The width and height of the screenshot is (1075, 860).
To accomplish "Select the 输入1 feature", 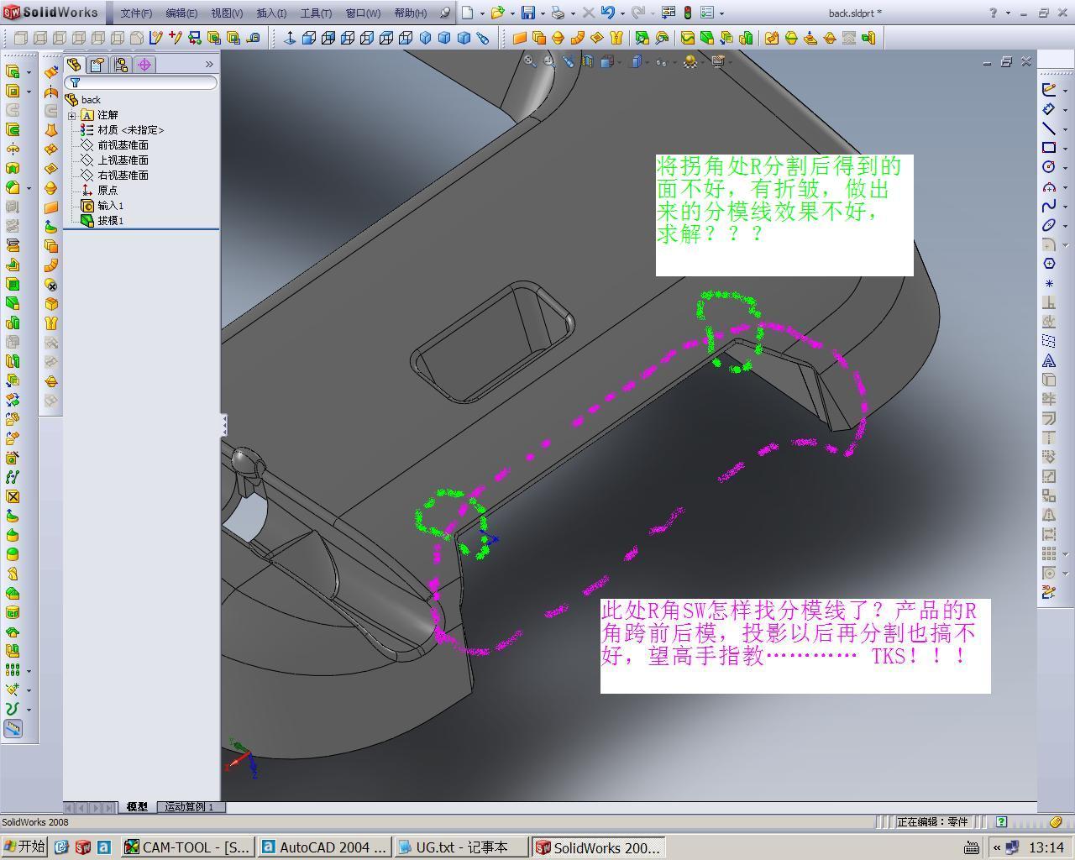I will pyautogui.click(x=102, y=206).
